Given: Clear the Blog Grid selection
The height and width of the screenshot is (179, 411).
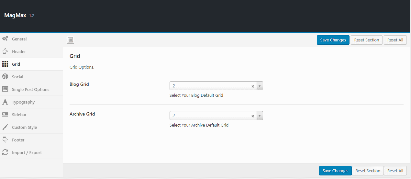Looking at the screenshot, I should point(253,86).
